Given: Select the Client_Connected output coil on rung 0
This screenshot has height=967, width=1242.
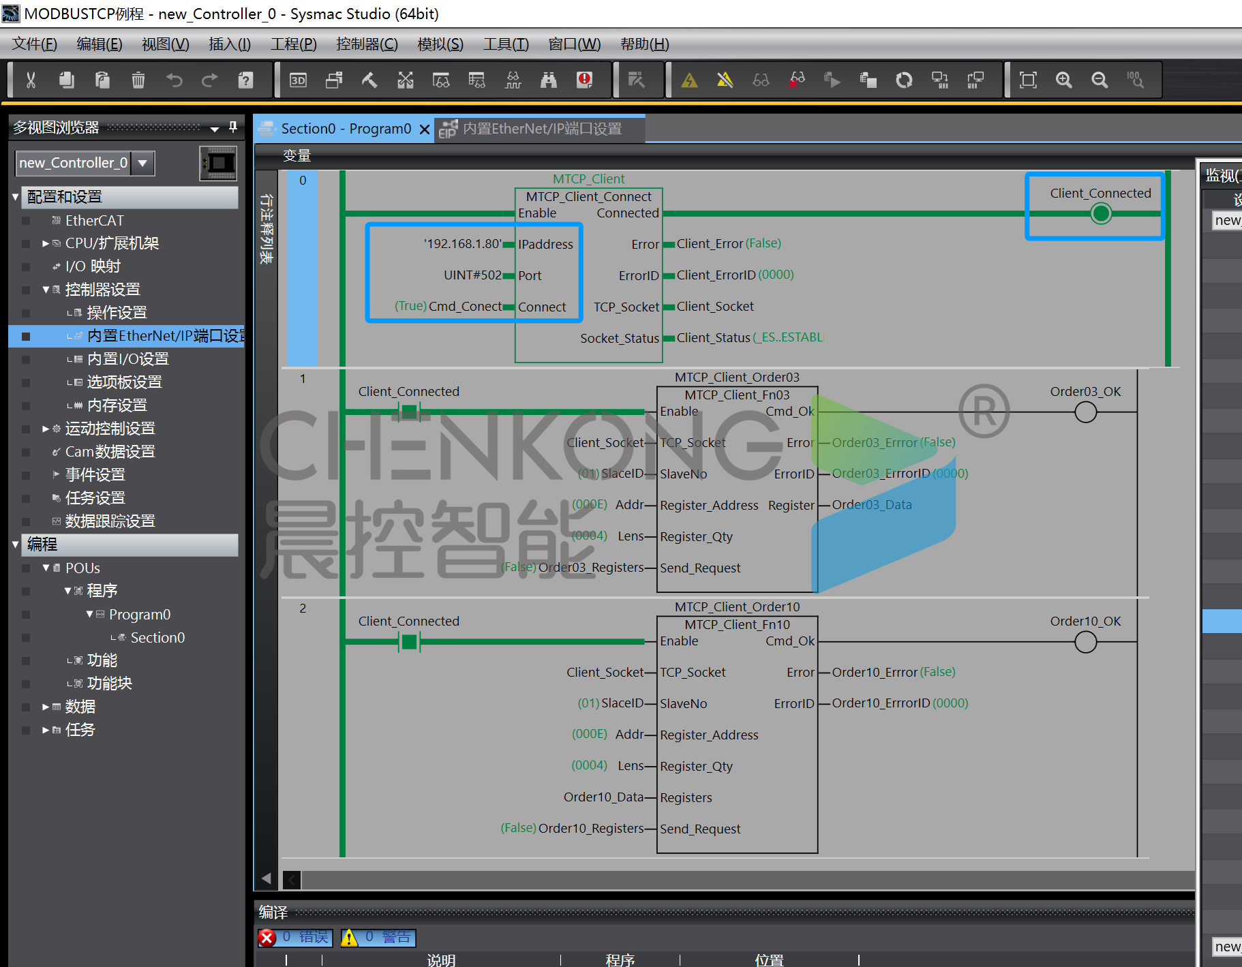Looking at the screenshot, I should [x=1101, y=214].
